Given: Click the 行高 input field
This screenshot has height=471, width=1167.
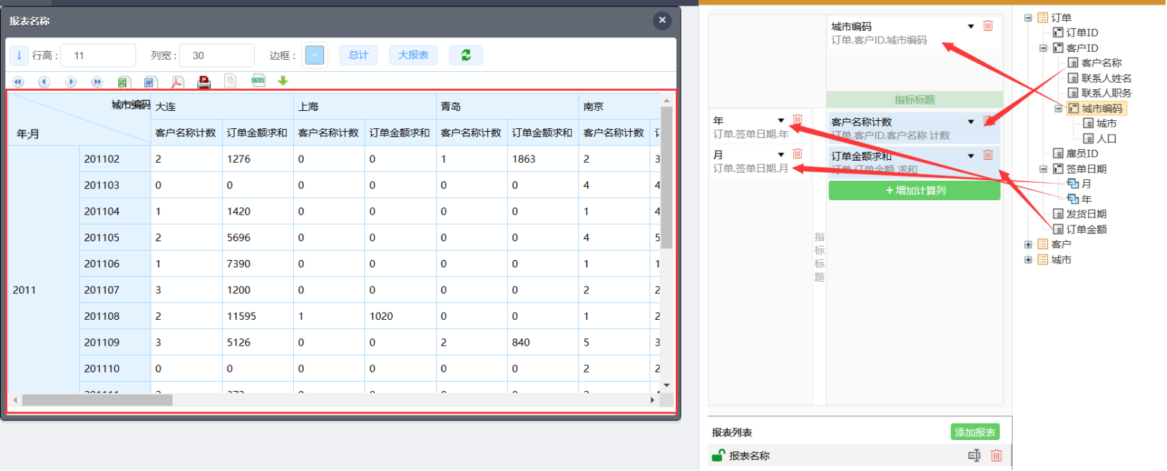Looking at the screenshot, I should click(x=99, y=55).
